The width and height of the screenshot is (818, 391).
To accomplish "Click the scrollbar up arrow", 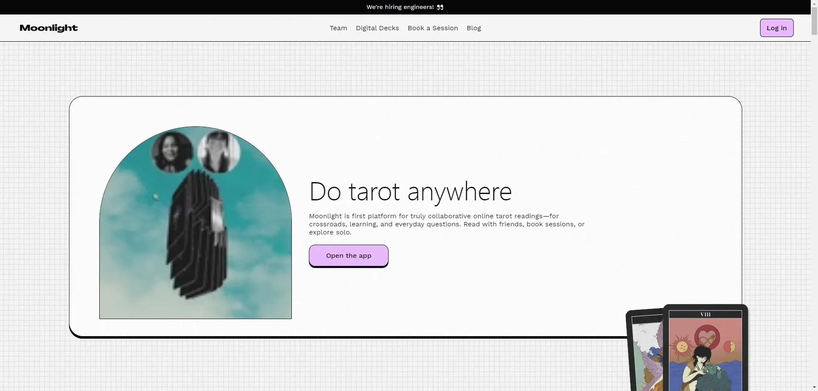I will pos(814,3).
